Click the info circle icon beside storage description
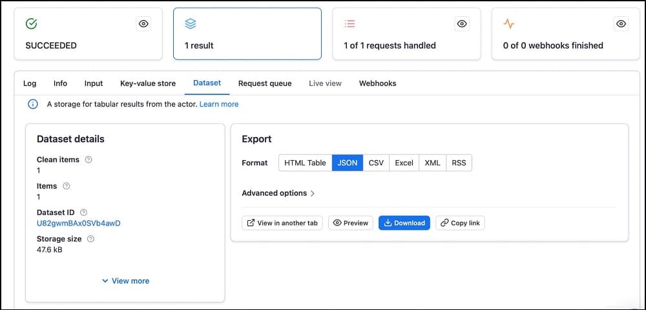Screen dimensions: 646x310 click(32, 104)
